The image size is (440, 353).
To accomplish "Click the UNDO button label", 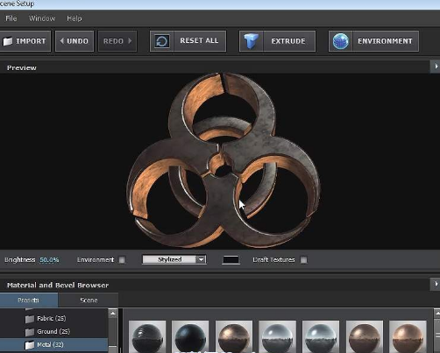I will click(77, 41).
